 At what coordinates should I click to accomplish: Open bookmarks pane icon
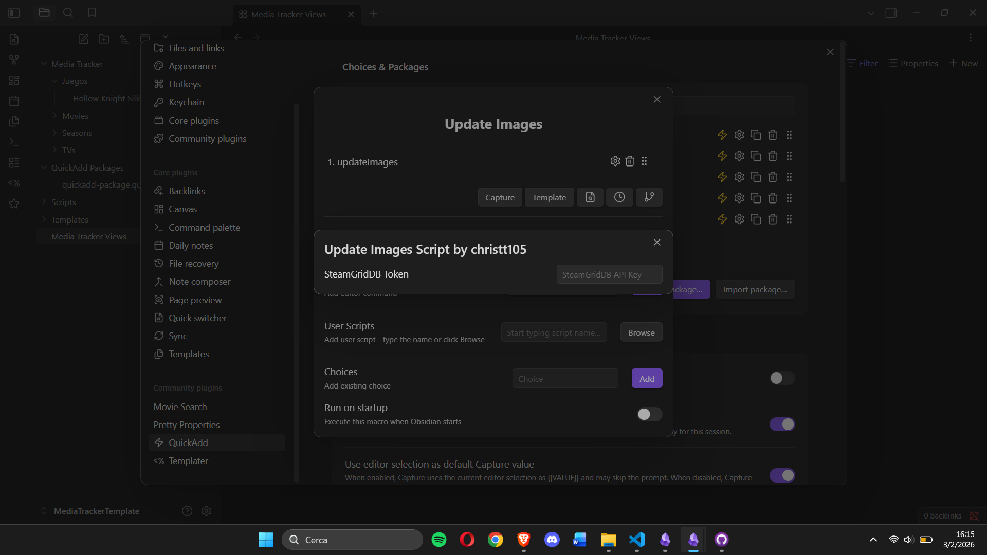pos(92,13)
